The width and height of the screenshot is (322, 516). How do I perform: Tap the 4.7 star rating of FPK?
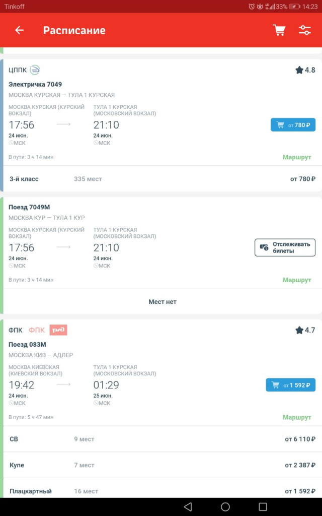(305, 330)
